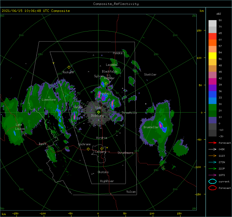Screen dimensions: 232x217
Task: Click the ThreeHills town label
Action: [x=129, y=113]
